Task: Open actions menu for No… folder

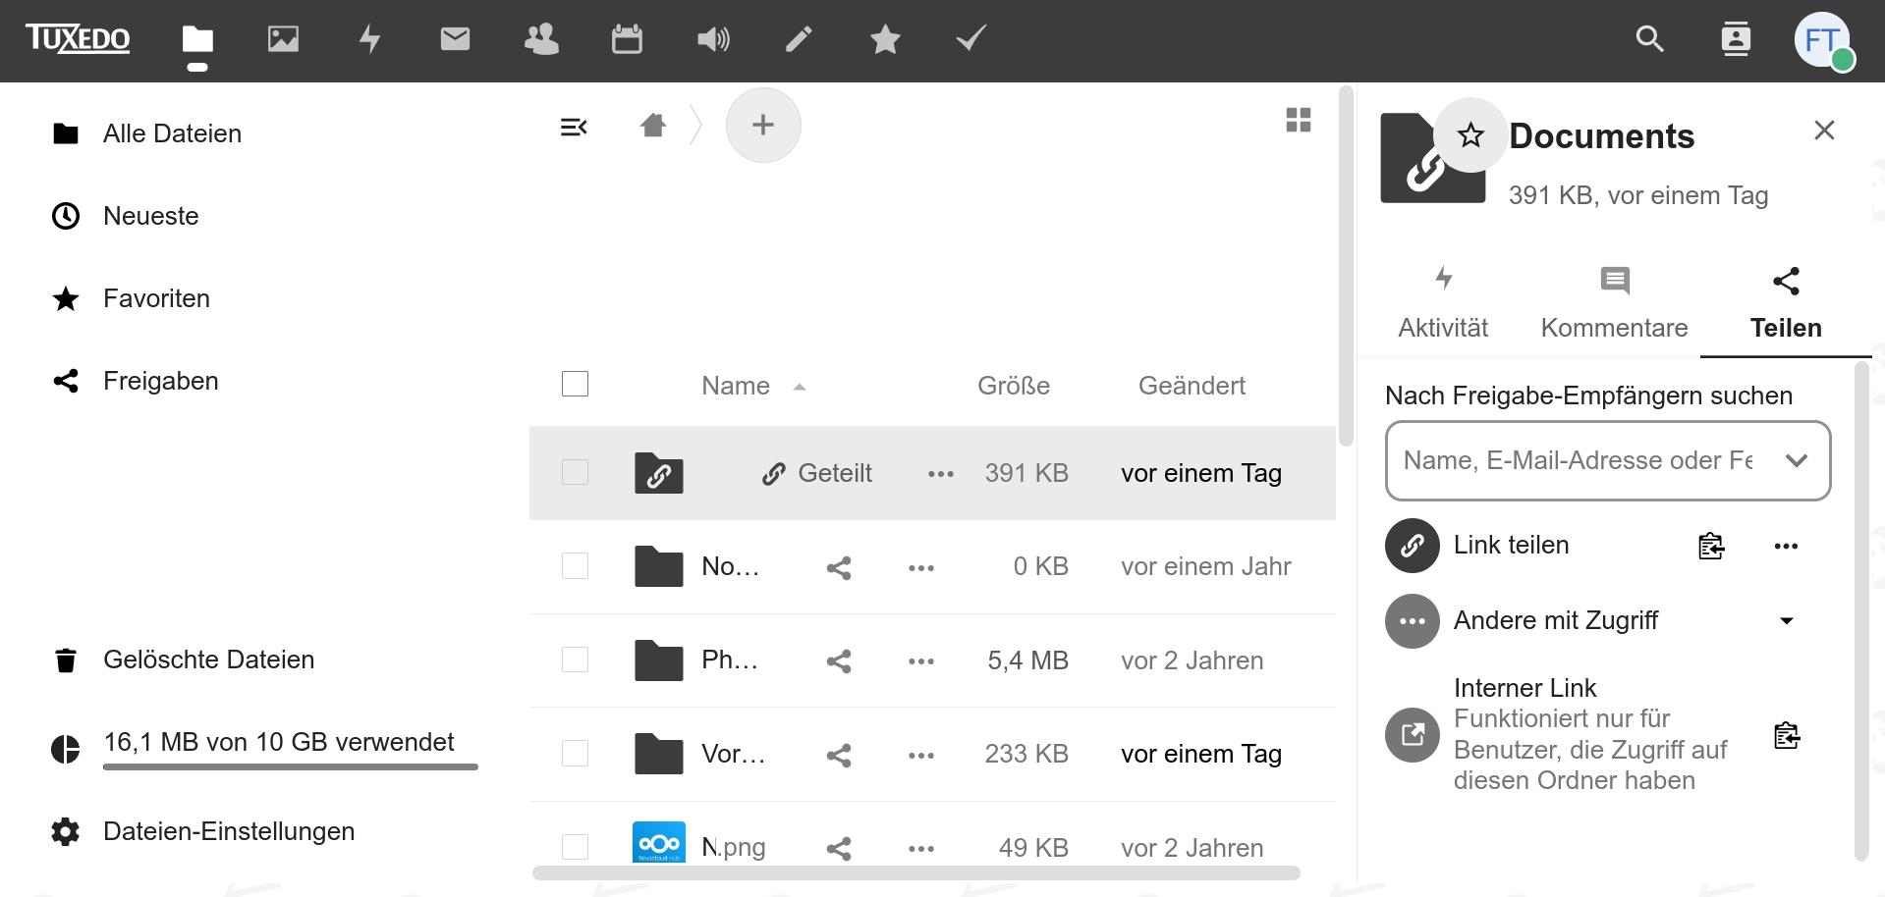Action: tap(921, 567)
